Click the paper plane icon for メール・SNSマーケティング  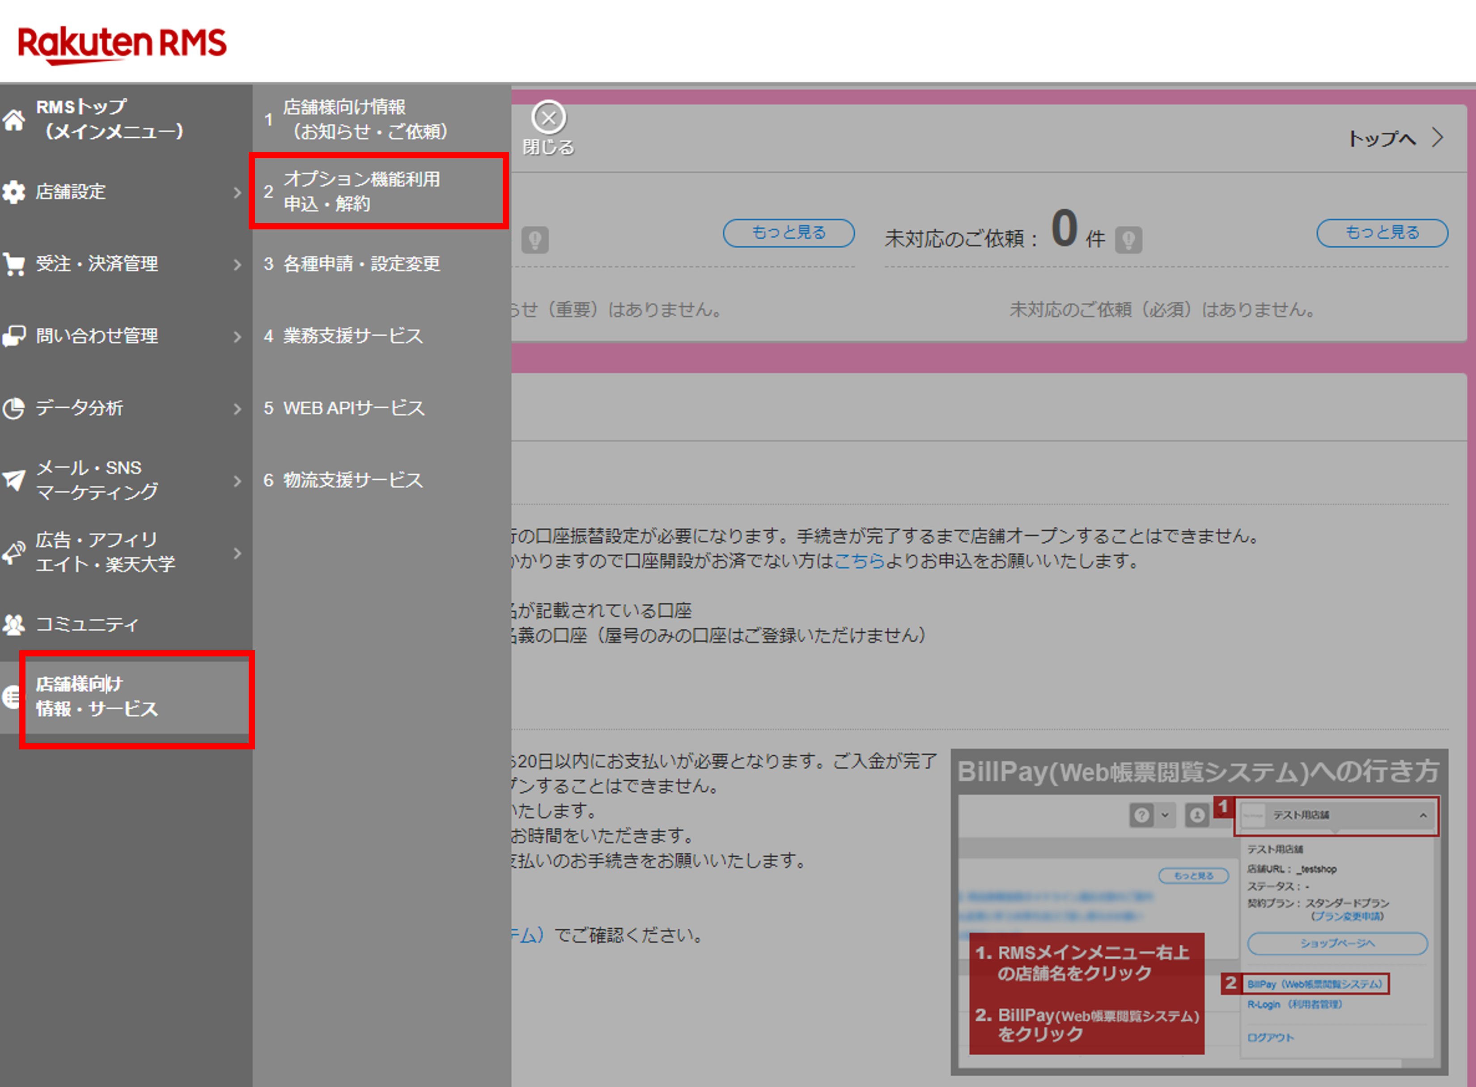13,480
